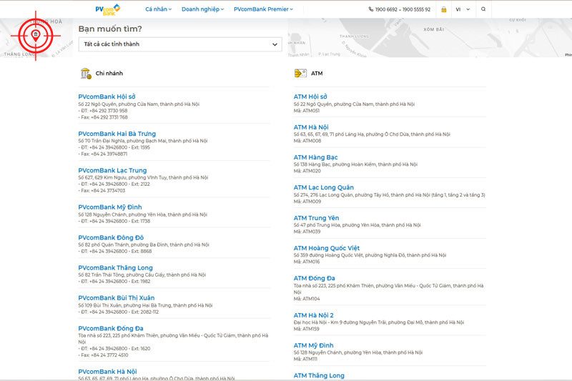The width and height of the screenshot is (572, 381).
Task: Click the red map pin target marker
Action: coord(35,36)
